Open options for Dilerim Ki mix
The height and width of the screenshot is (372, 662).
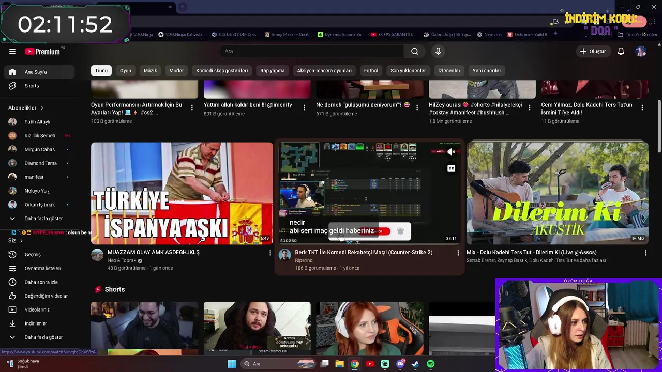[x=645, y=253]
